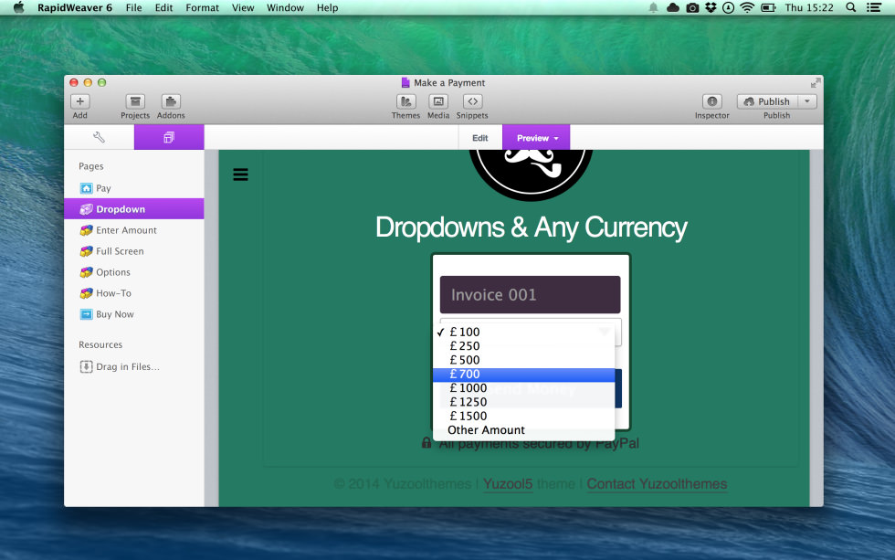The height and width of the screenshot is (560, 895).
Task: Open the Preview mode dropdown
Action: pos(536,138)
